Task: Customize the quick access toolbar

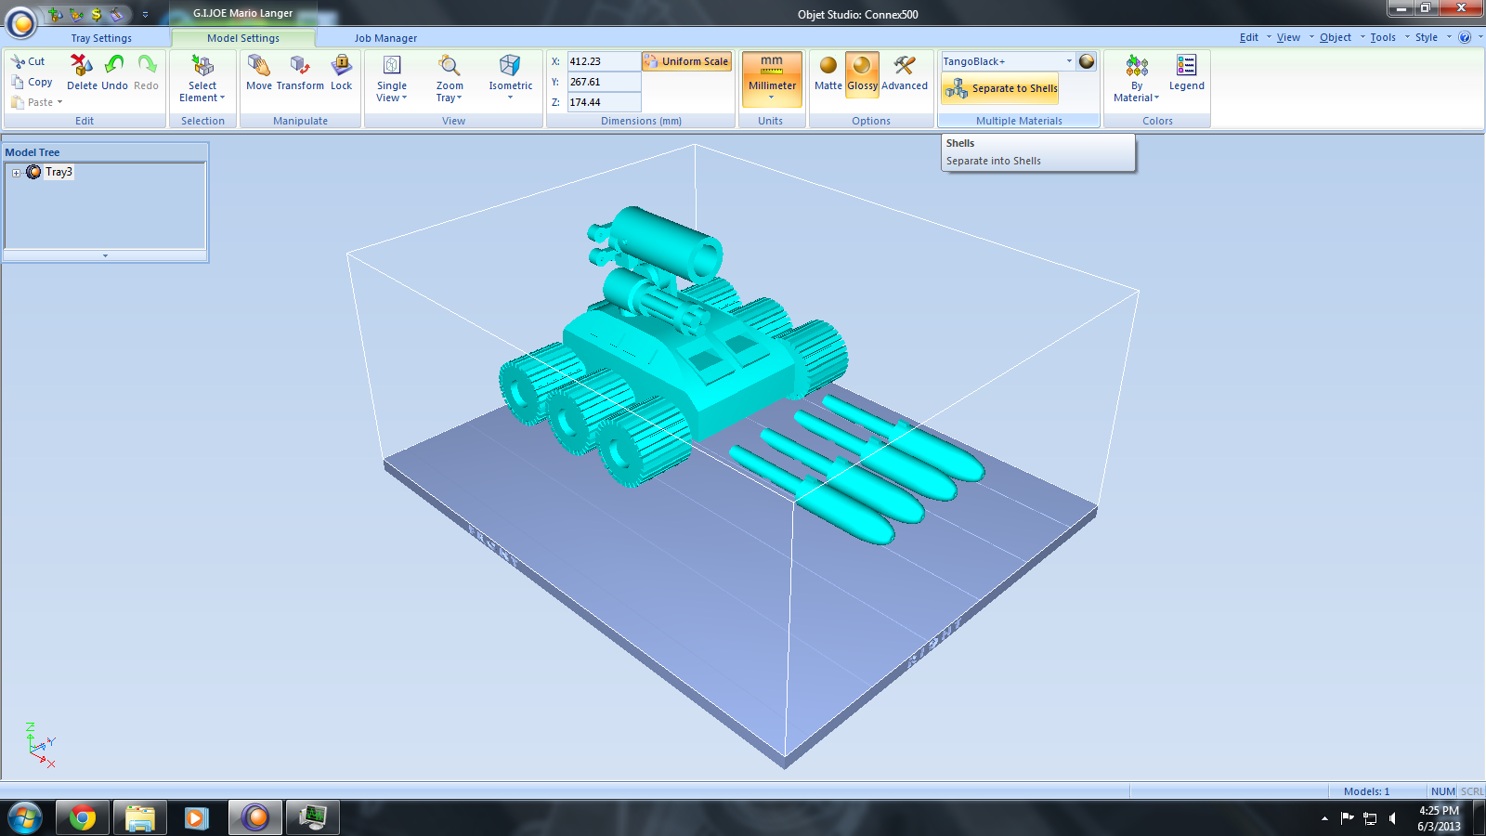Action: [145, 15]
